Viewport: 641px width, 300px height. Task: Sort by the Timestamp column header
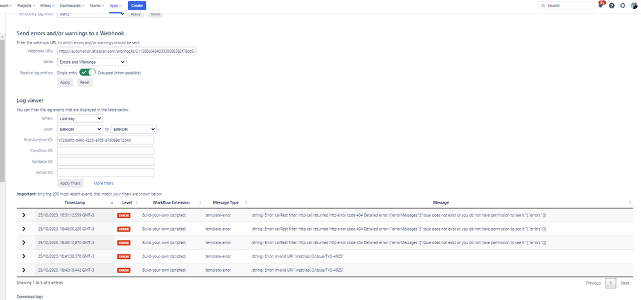[x=75, y=203]
